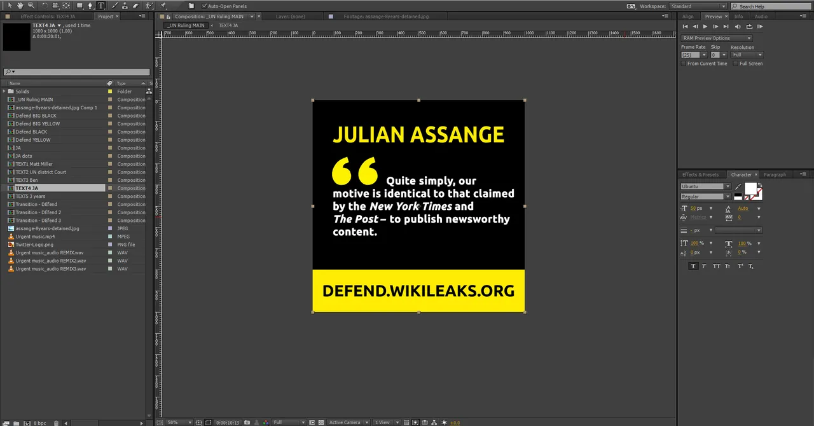Expand the Solids folder in Project panel
814x426 pixels.
[4, 92]
